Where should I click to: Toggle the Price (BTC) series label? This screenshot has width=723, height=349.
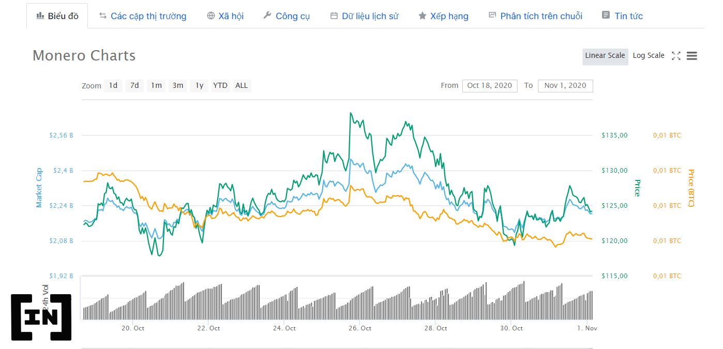(x=691, y=188)
